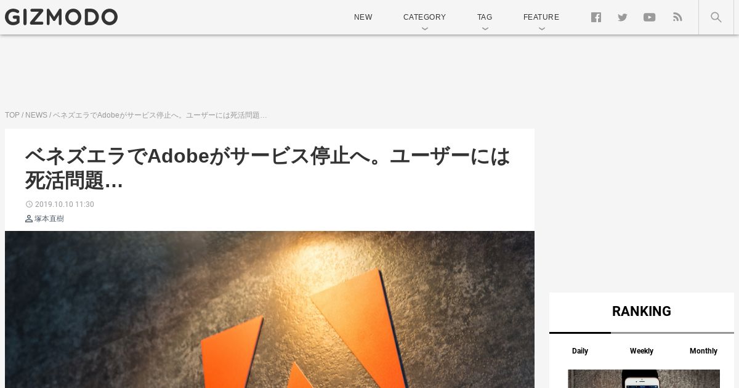739x388 pixels.
Task: Click the date 2019.10.10 11:30
Action: (x=64, y=204)
